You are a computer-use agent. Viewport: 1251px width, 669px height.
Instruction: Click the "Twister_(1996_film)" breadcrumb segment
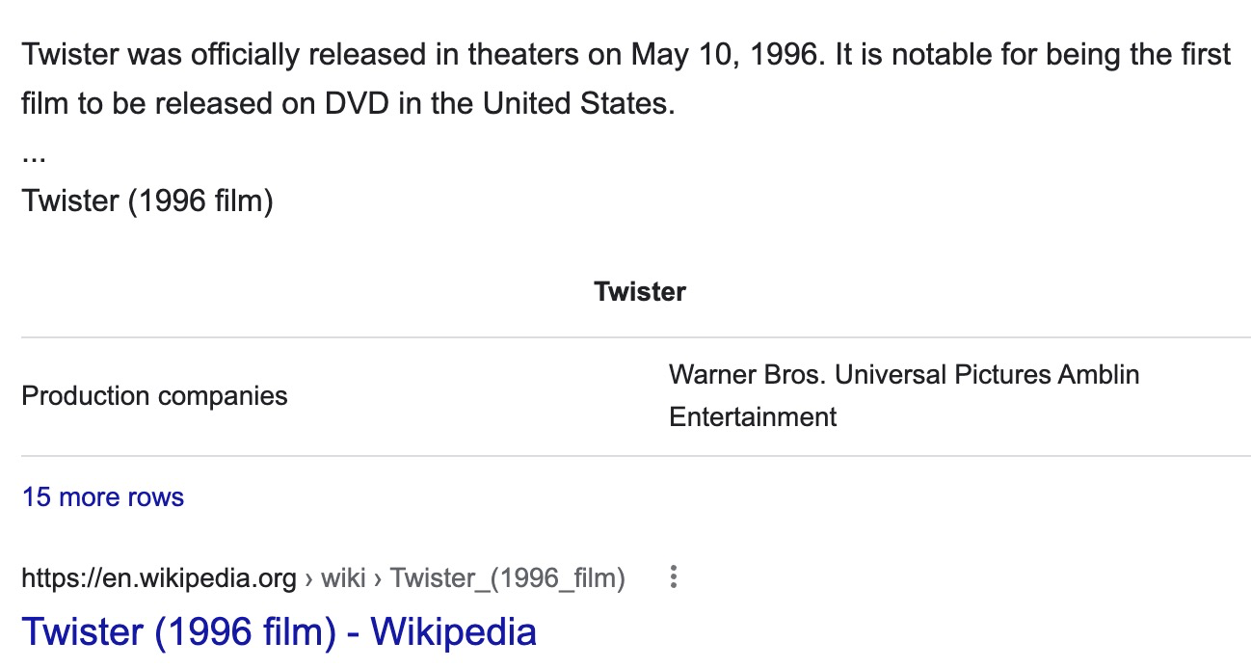coord(507,578)
